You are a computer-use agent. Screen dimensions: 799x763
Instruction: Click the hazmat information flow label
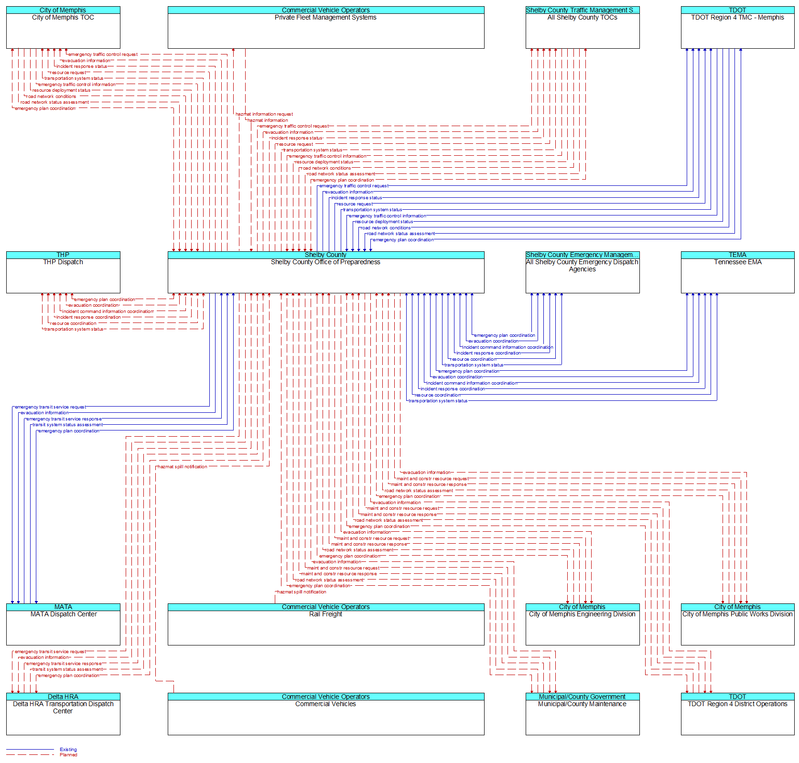click(268, 120)
